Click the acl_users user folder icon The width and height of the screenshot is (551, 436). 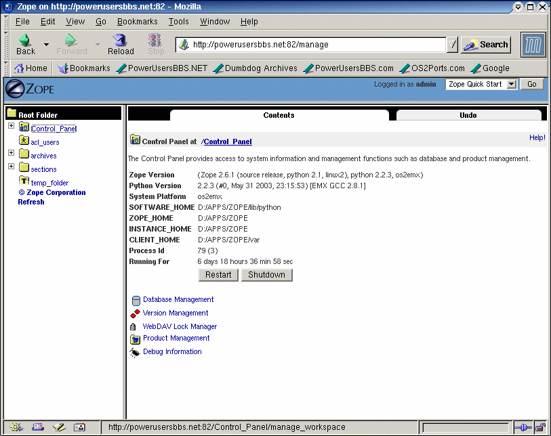tap(24, 140)
